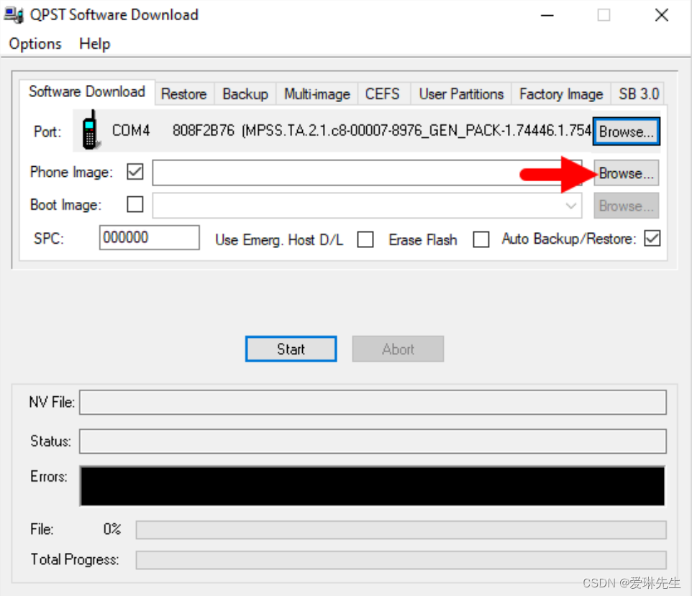This screenshot has height=596, width=692.
Task: Click Browse button for Boot Image
Action: point(627,206)
